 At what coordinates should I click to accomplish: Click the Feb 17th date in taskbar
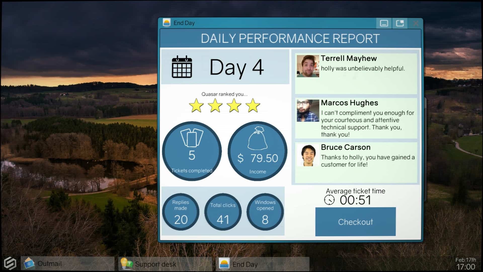466,260
